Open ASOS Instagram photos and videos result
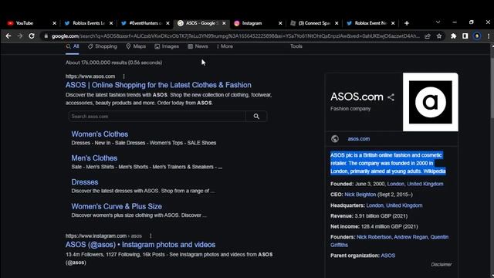 [x=140, y=245]
